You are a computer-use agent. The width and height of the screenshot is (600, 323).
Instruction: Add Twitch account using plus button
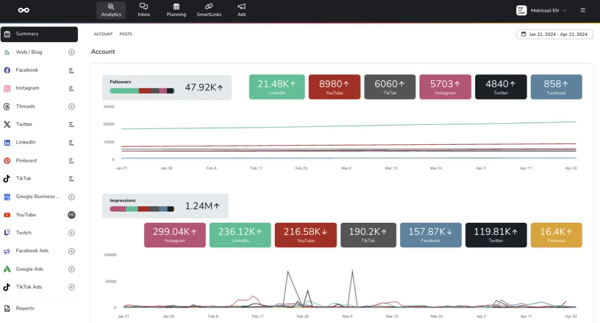tap(71, 233)
